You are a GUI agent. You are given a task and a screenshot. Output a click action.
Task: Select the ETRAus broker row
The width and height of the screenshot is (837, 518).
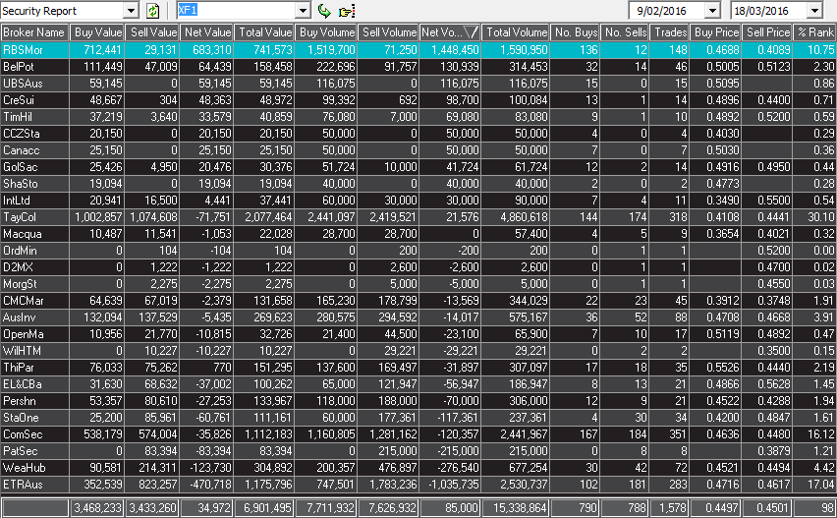tap(418, 485)
